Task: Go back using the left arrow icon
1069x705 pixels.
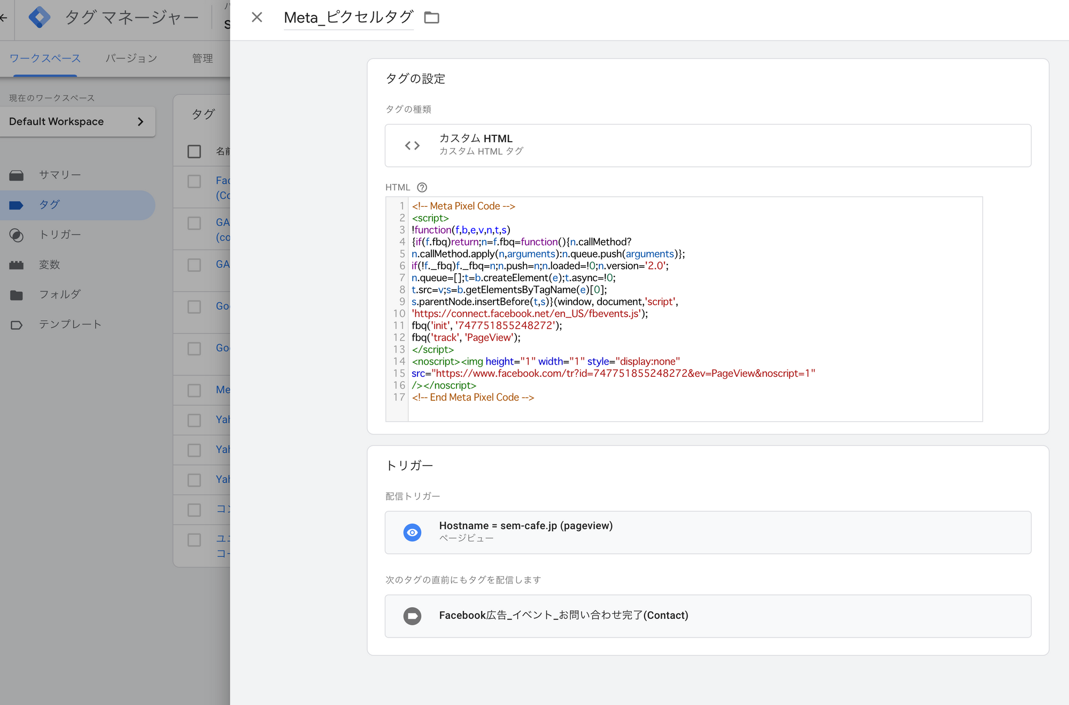Action: click(4, 18)
